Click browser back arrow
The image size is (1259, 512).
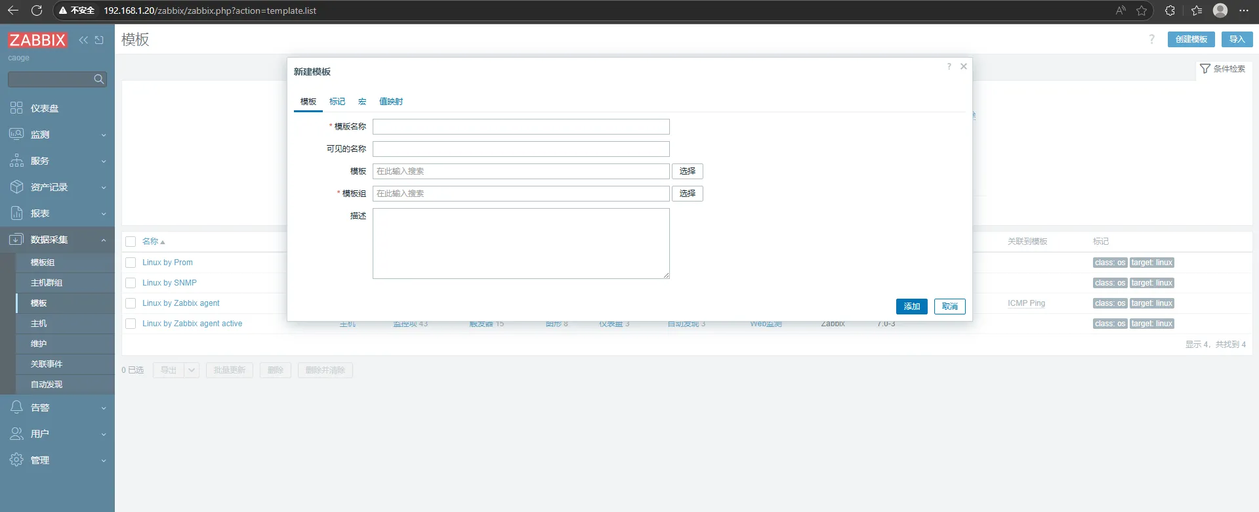tap(13, 11)
